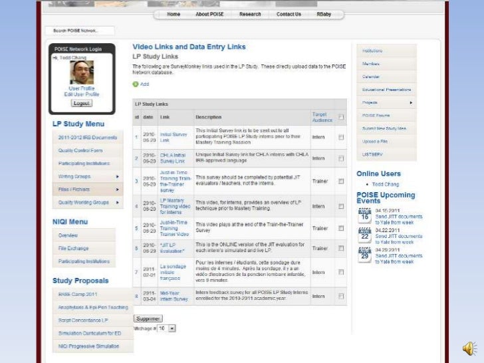
Task: Expand the Writing Groups submenu
Action: pyautogui.click(x=118, y=177)
